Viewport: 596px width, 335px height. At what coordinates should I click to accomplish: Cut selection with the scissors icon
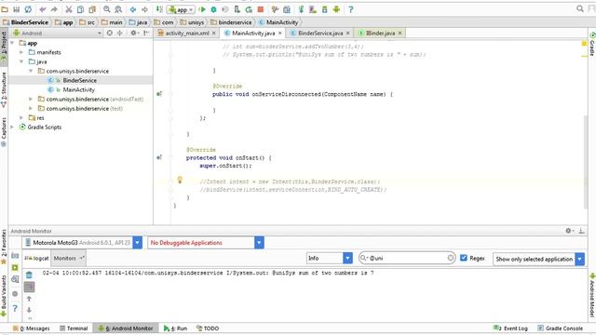pyautogui.click(x=68, y=9)
